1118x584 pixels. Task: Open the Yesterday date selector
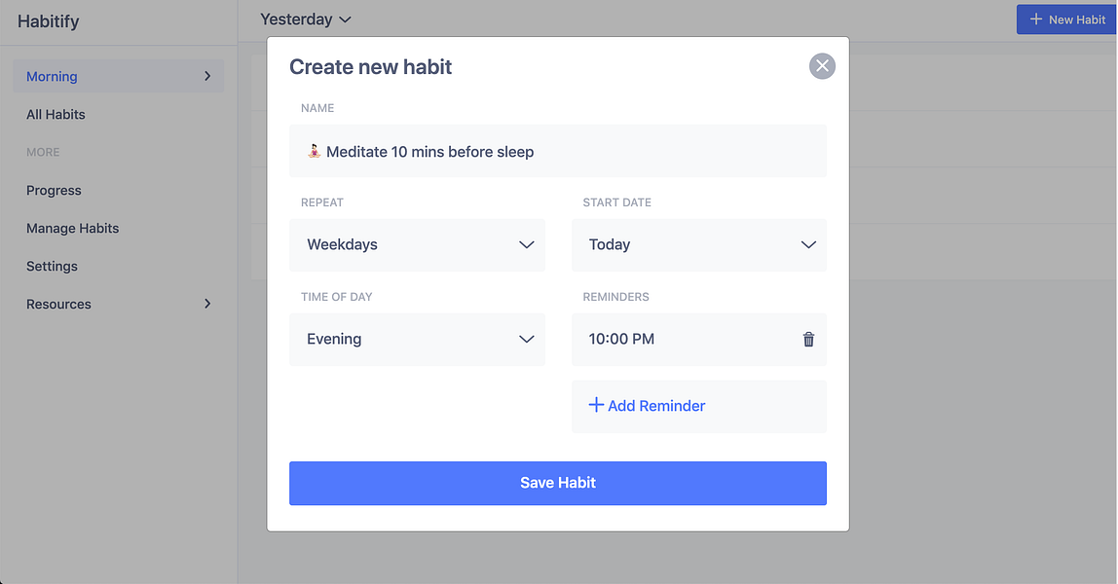305,18
